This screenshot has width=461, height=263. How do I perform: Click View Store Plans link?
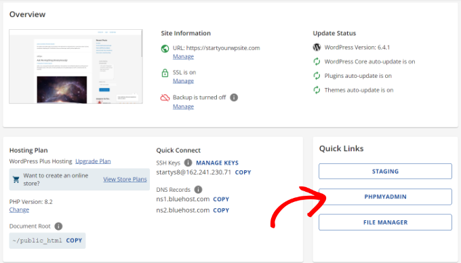(125, 179)
